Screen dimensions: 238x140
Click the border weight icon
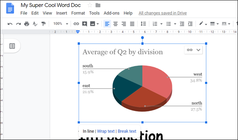tap(212, 24)
